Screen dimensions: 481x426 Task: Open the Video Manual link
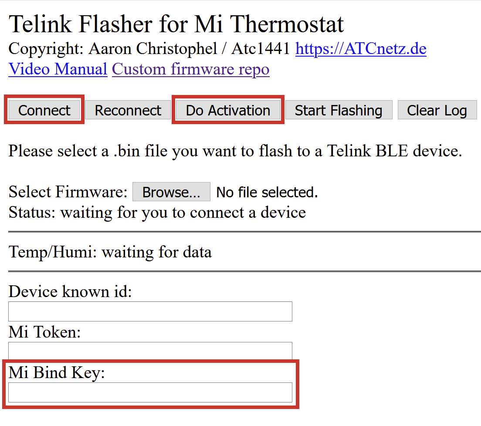(58, 69)
